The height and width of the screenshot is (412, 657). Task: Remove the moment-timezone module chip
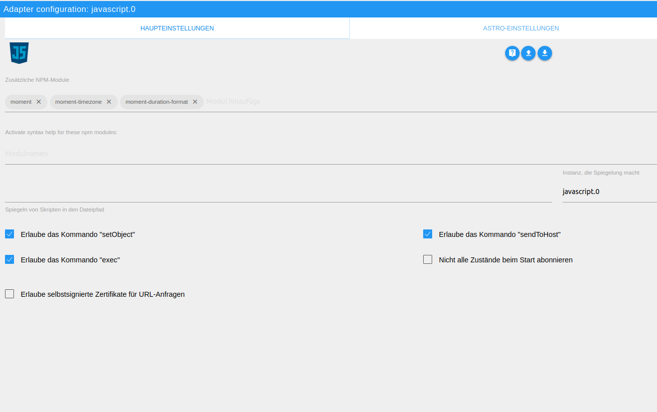coord(109,102)
